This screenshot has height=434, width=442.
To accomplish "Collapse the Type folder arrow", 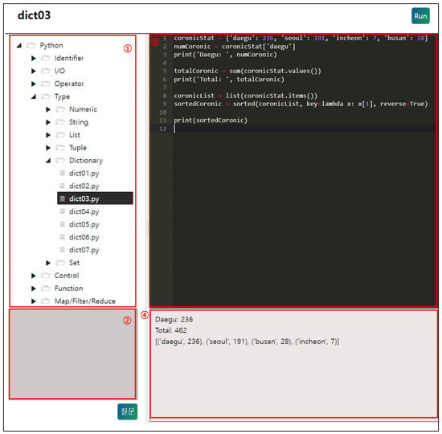I will pyautogui.click(x=34, y=96).
